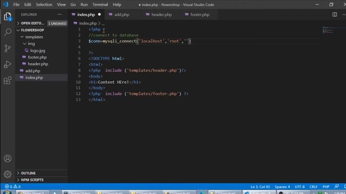Split the editor to the right
The image size is (346, 194).
click(x=335, y=15)
